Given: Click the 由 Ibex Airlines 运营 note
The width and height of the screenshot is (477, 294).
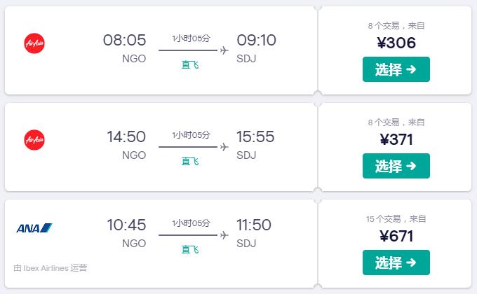Looking at the screenshot, I should [51, 268].
